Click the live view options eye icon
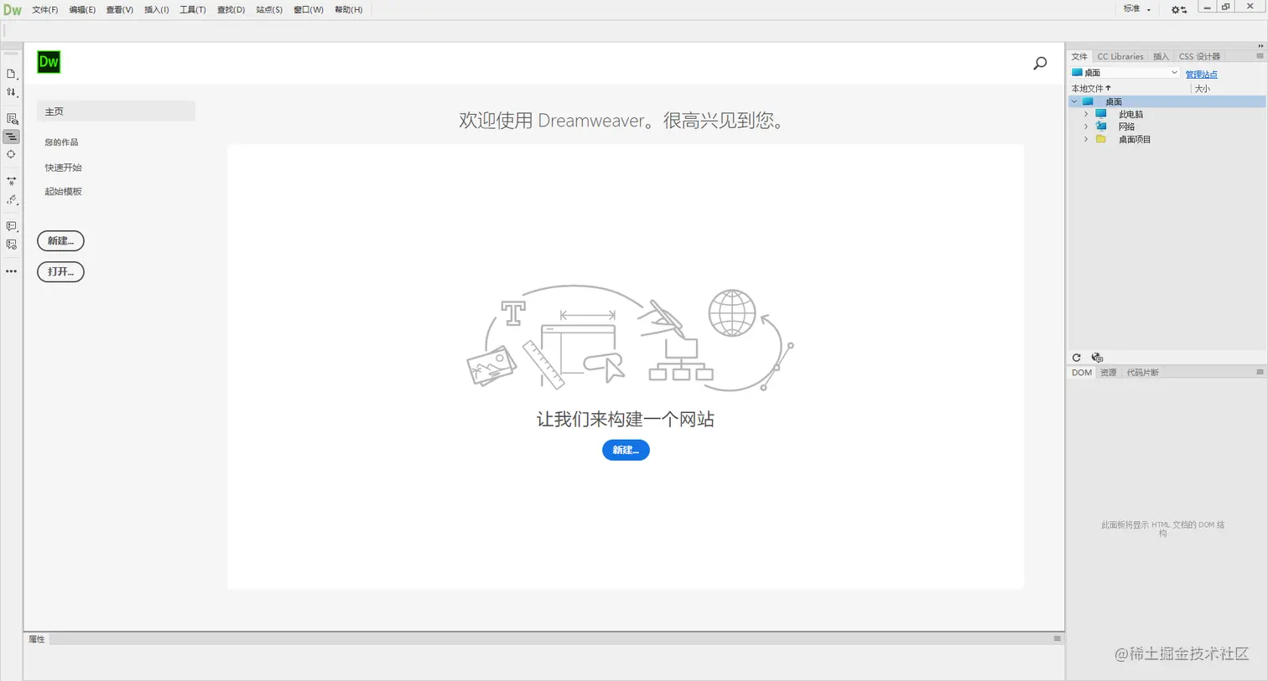1268x681 pixels. [x=11, y=118]
